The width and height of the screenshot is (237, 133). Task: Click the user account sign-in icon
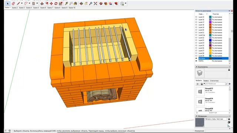122,3
